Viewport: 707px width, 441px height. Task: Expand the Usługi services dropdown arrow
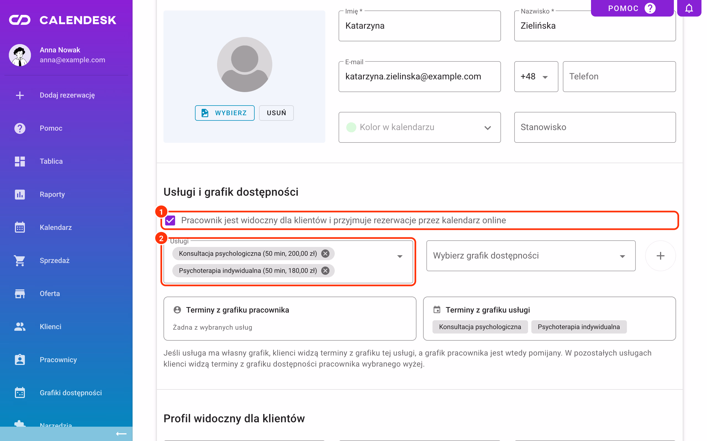(x=400, y=256)
